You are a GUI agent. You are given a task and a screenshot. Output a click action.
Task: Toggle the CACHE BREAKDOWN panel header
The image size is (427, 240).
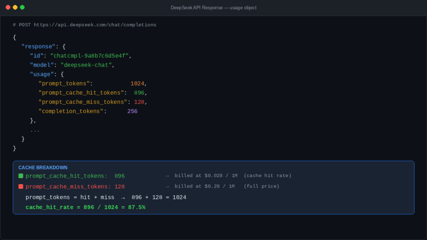coord(43,167)
